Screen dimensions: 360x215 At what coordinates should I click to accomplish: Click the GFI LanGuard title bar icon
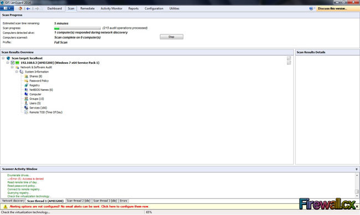[2, 2]
